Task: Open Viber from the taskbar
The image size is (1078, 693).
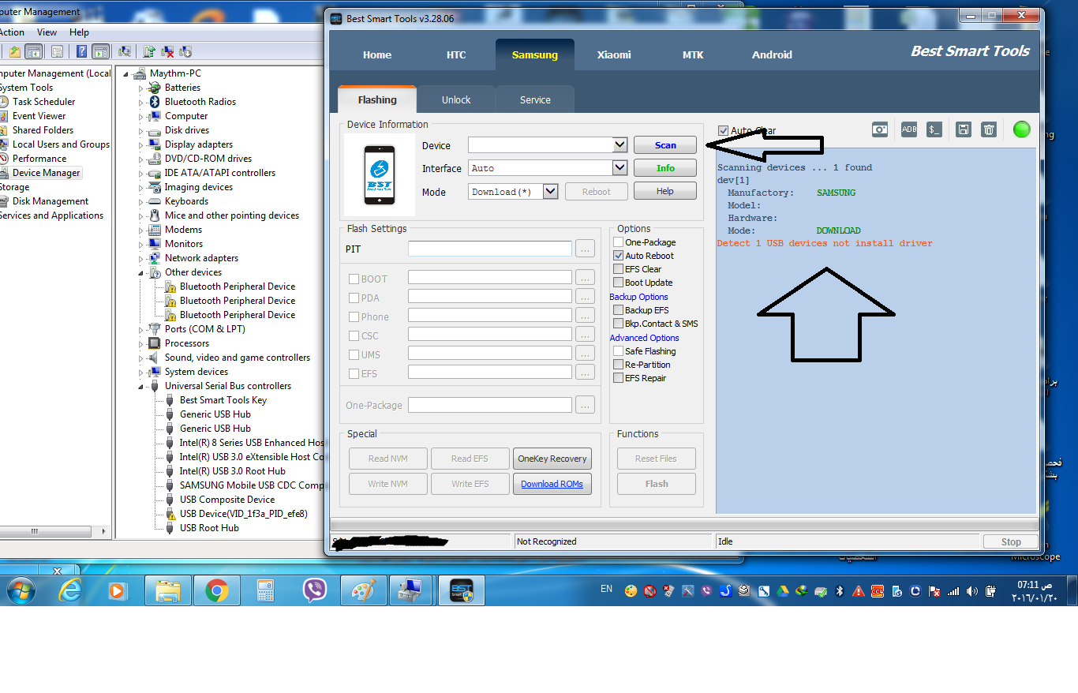Action: tap(315, 590)
